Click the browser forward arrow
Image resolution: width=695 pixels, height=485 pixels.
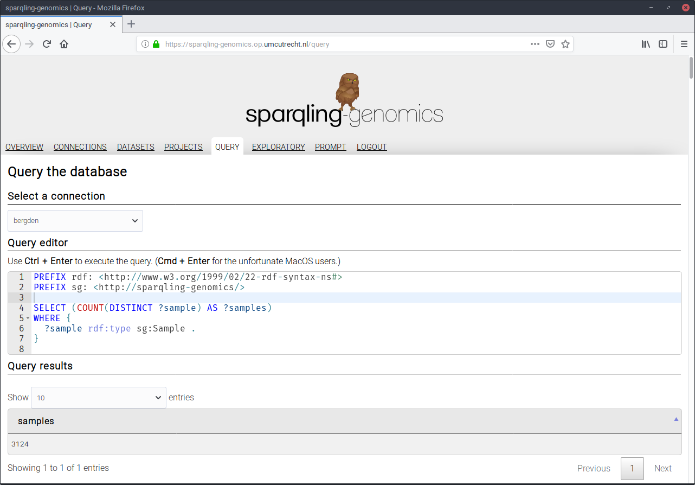click(x=29, y=44)
